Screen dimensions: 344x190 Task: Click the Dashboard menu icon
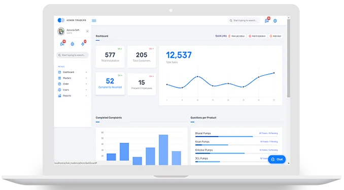click(x=59, y=72)
